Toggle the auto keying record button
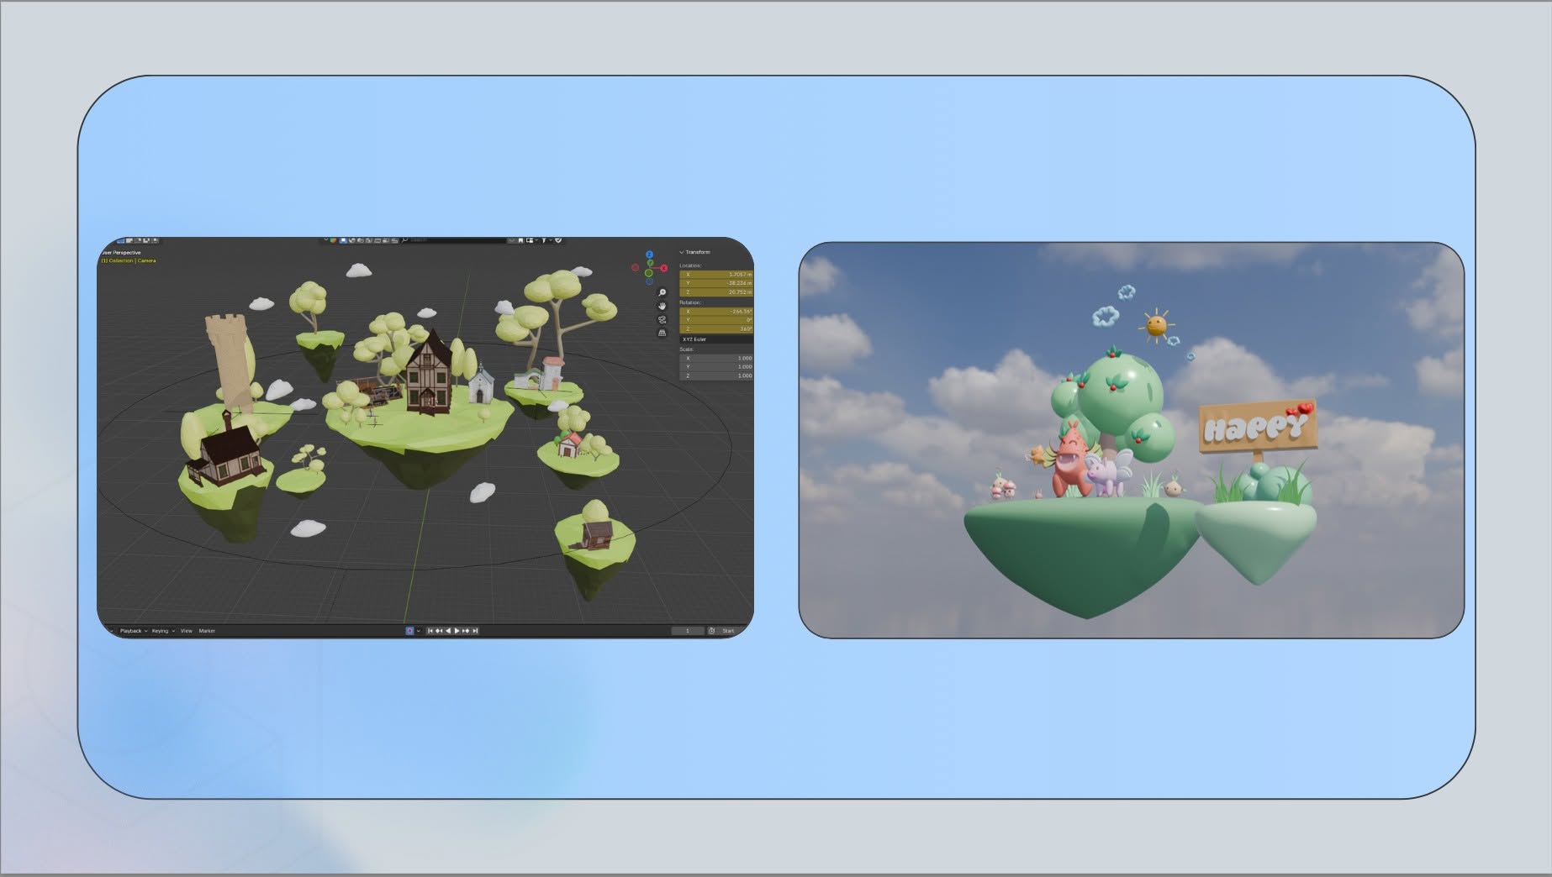This screenshot has width=1552, height=877. (409, 631)
